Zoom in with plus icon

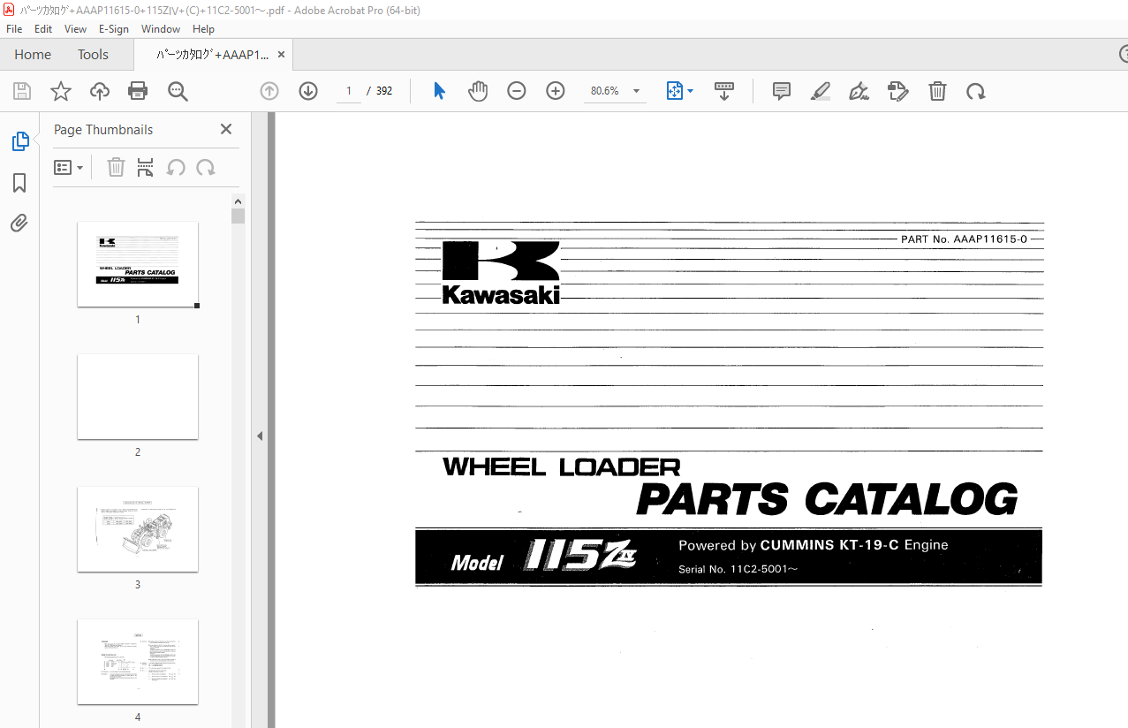click(x=556, y=91)
